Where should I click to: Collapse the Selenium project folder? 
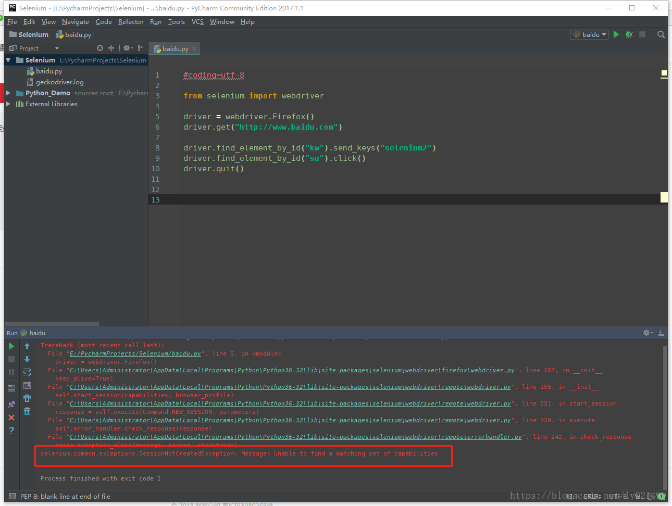point(8,60)
